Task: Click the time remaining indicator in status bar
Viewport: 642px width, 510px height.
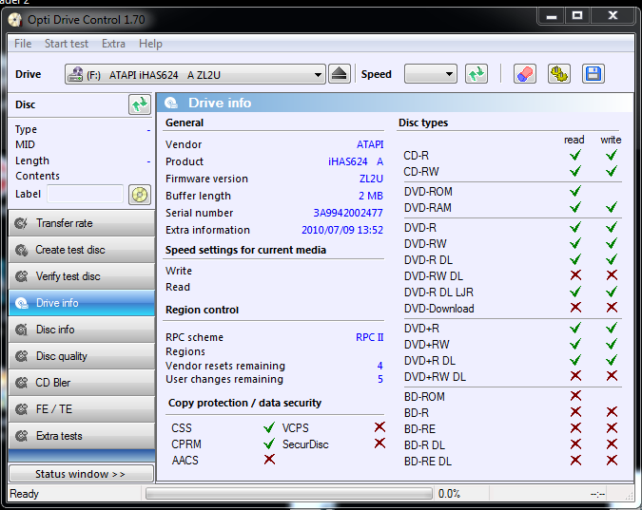Action: pos(598,494)
